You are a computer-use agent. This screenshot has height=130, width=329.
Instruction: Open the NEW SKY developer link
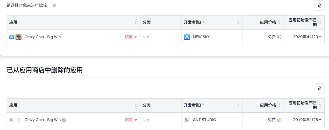point(201,37)
